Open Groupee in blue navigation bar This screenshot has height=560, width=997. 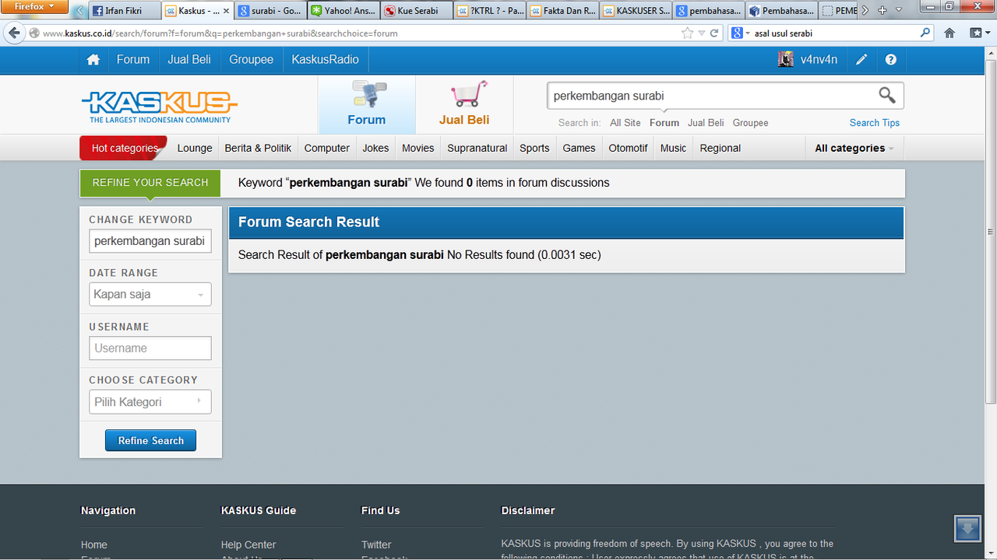[x=252, y=60]
